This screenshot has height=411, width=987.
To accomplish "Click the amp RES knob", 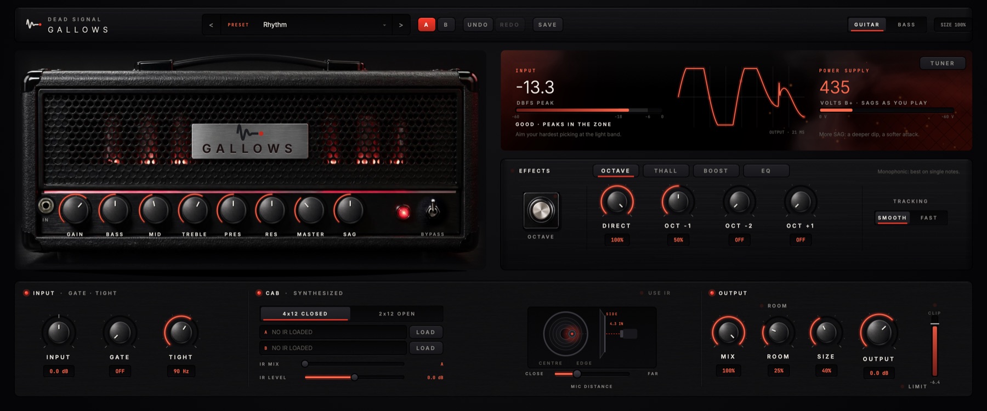I will point(271,210).
